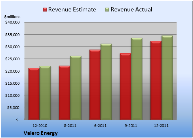Click the '3-2011' quarter label

(x=70, y=126)
